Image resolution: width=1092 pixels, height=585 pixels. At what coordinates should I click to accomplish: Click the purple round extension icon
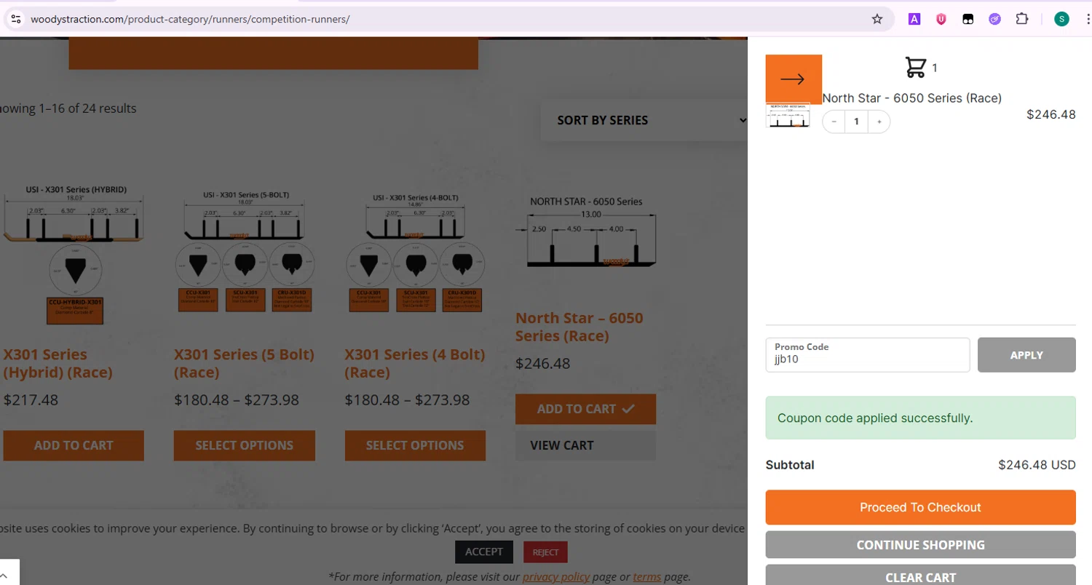tap(995, 19)
